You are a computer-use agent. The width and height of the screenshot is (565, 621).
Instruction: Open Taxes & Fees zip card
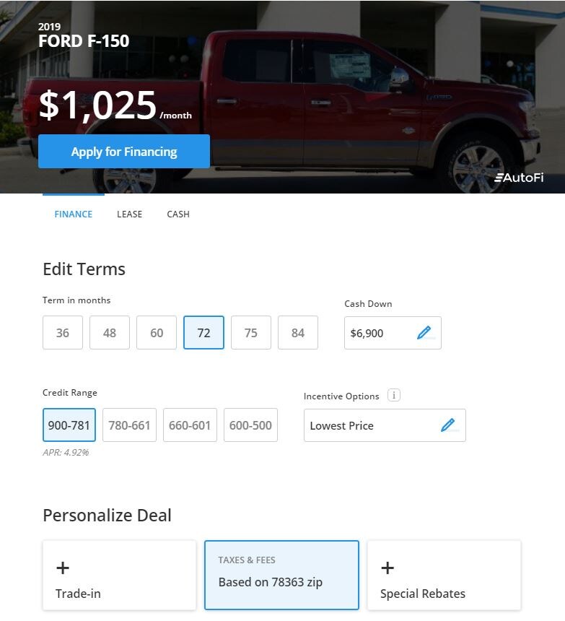point(281,575)
